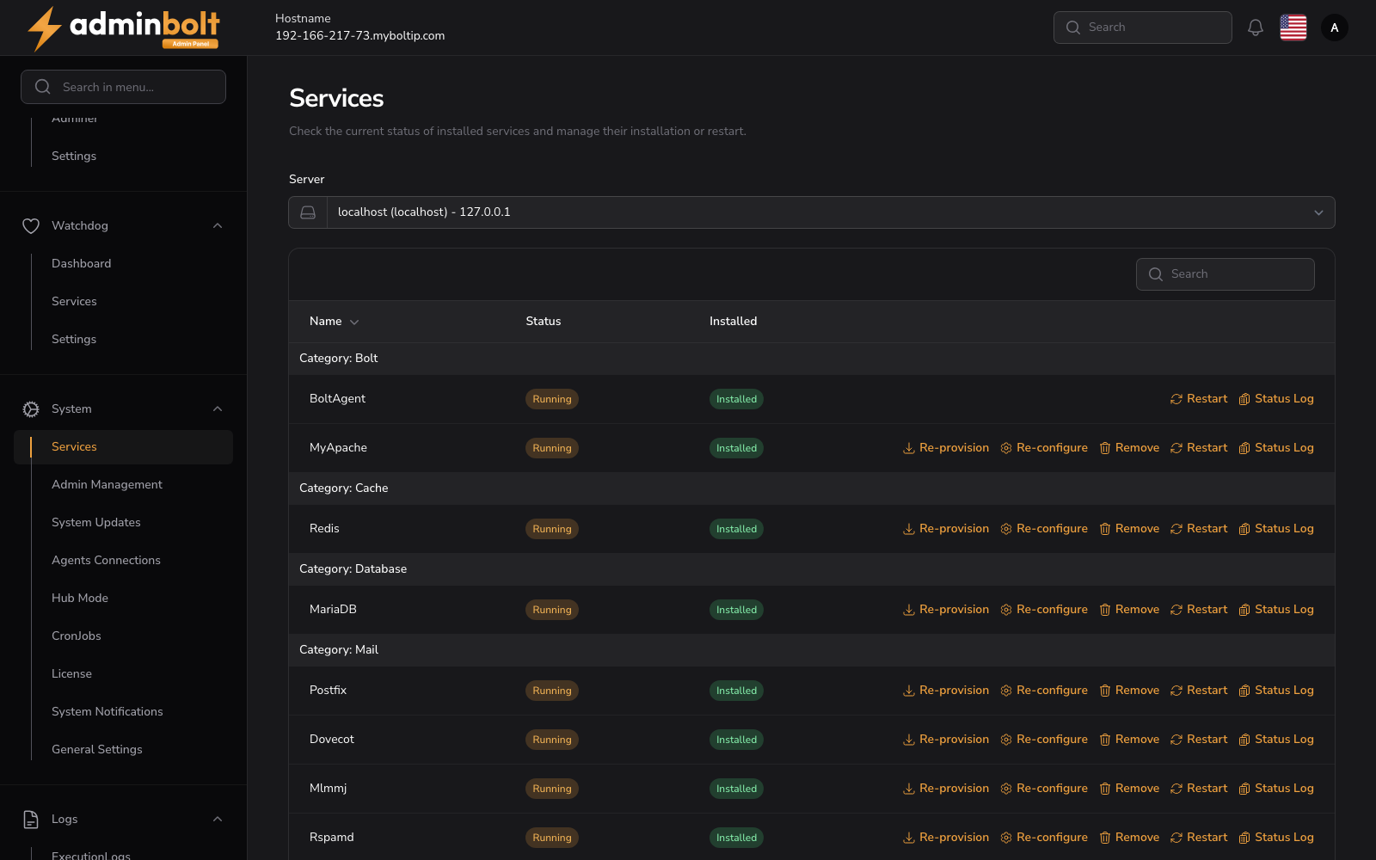Click Remove trash icon for MyApache

1105,448
